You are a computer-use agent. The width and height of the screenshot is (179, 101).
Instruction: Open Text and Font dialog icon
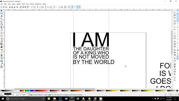[175, 67]
